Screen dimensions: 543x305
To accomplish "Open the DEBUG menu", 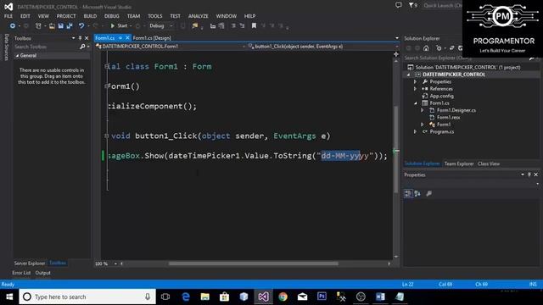I will (111, 16).
